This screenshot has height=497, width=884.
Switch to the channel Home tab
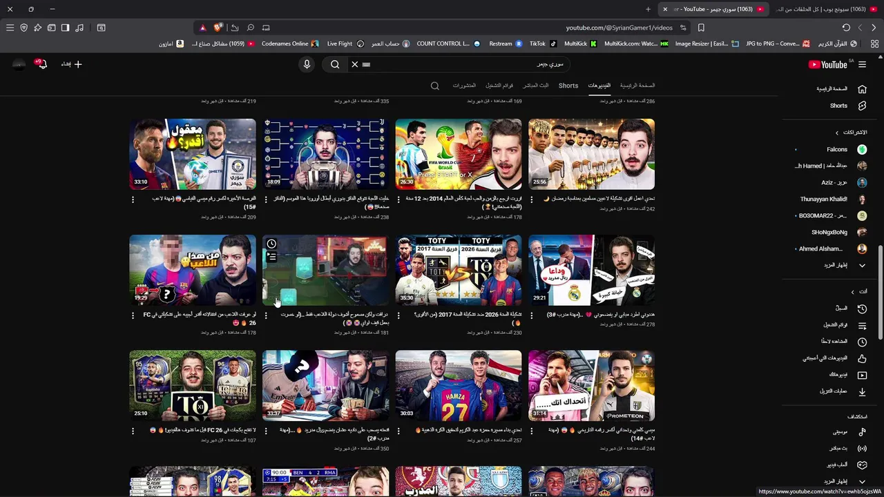click(x=637, y=86)
